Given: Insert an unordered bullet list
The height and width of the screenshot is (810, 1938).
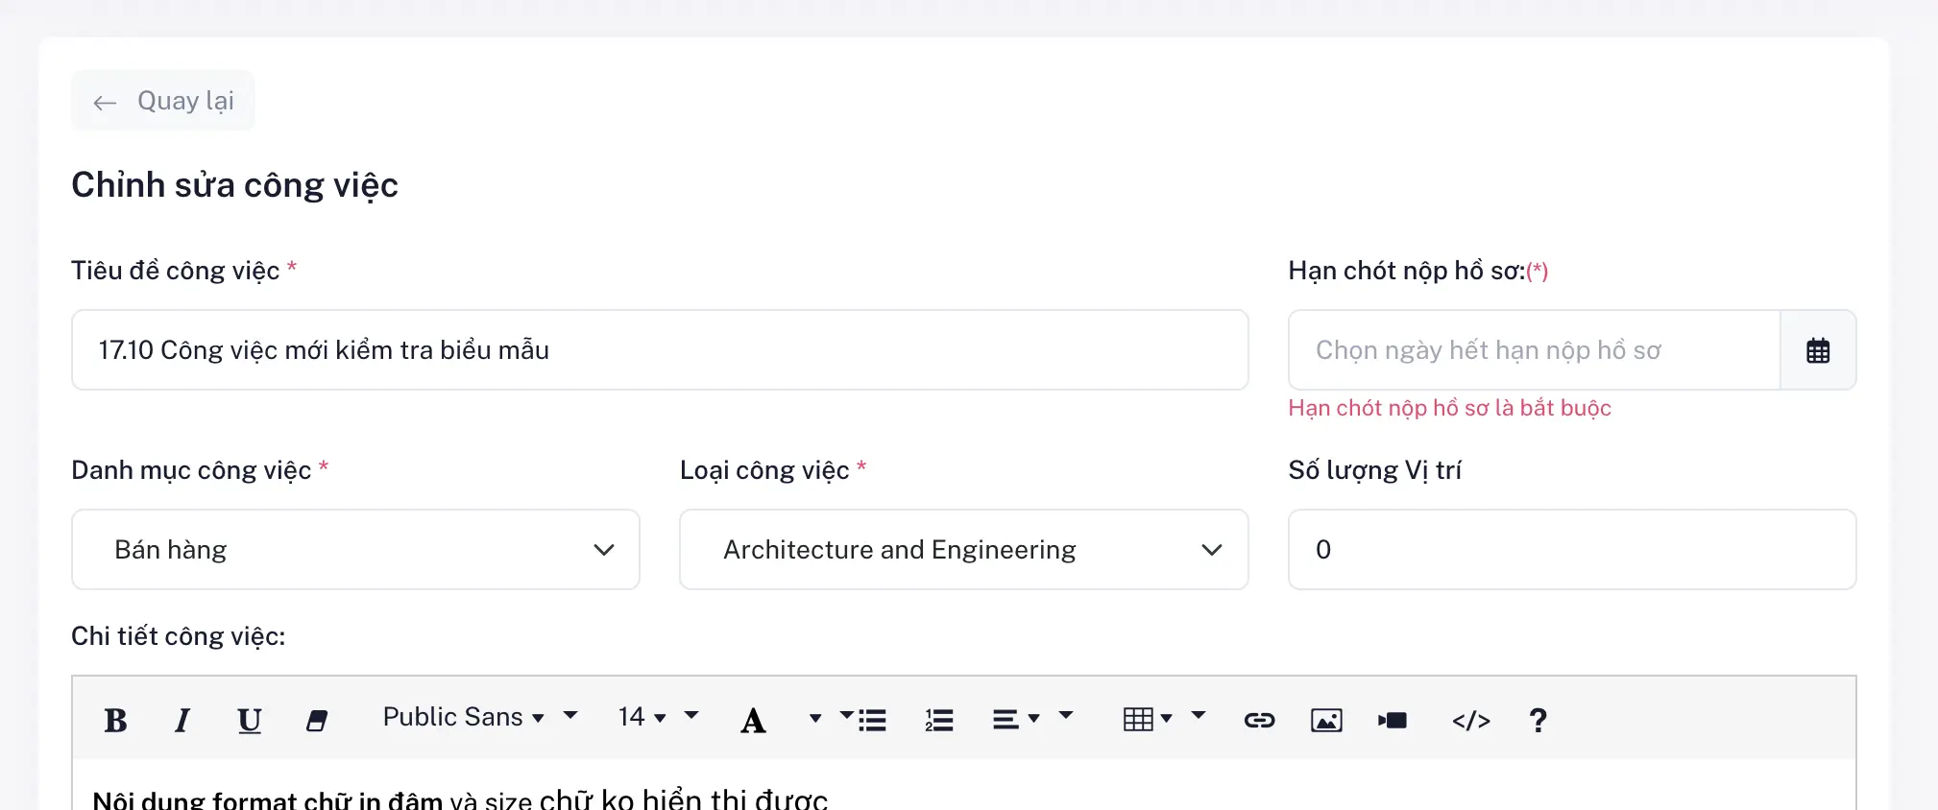Looking at the screenshot, I should 871,720.
